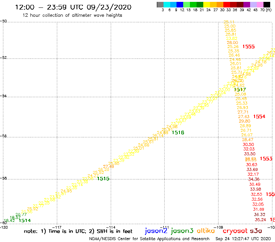Click the green 1517 time marker

[240, 90]
